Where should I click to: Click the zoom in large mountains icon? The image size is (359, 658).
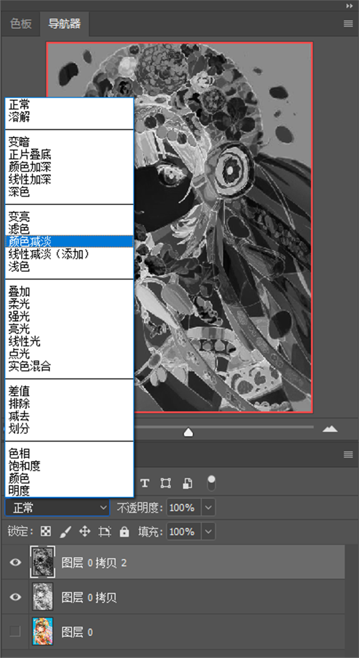(330, 429)
